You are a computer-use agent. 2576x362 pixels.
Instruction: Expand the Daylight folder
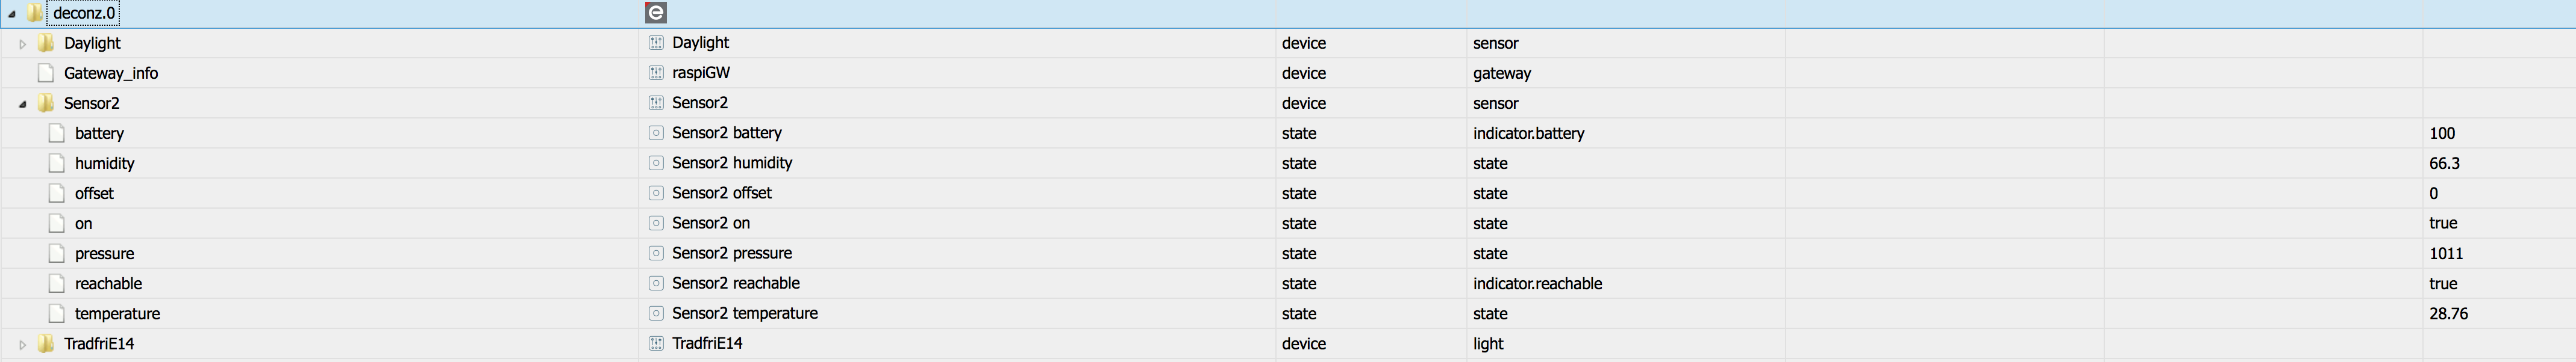click(x=22, y=44)
